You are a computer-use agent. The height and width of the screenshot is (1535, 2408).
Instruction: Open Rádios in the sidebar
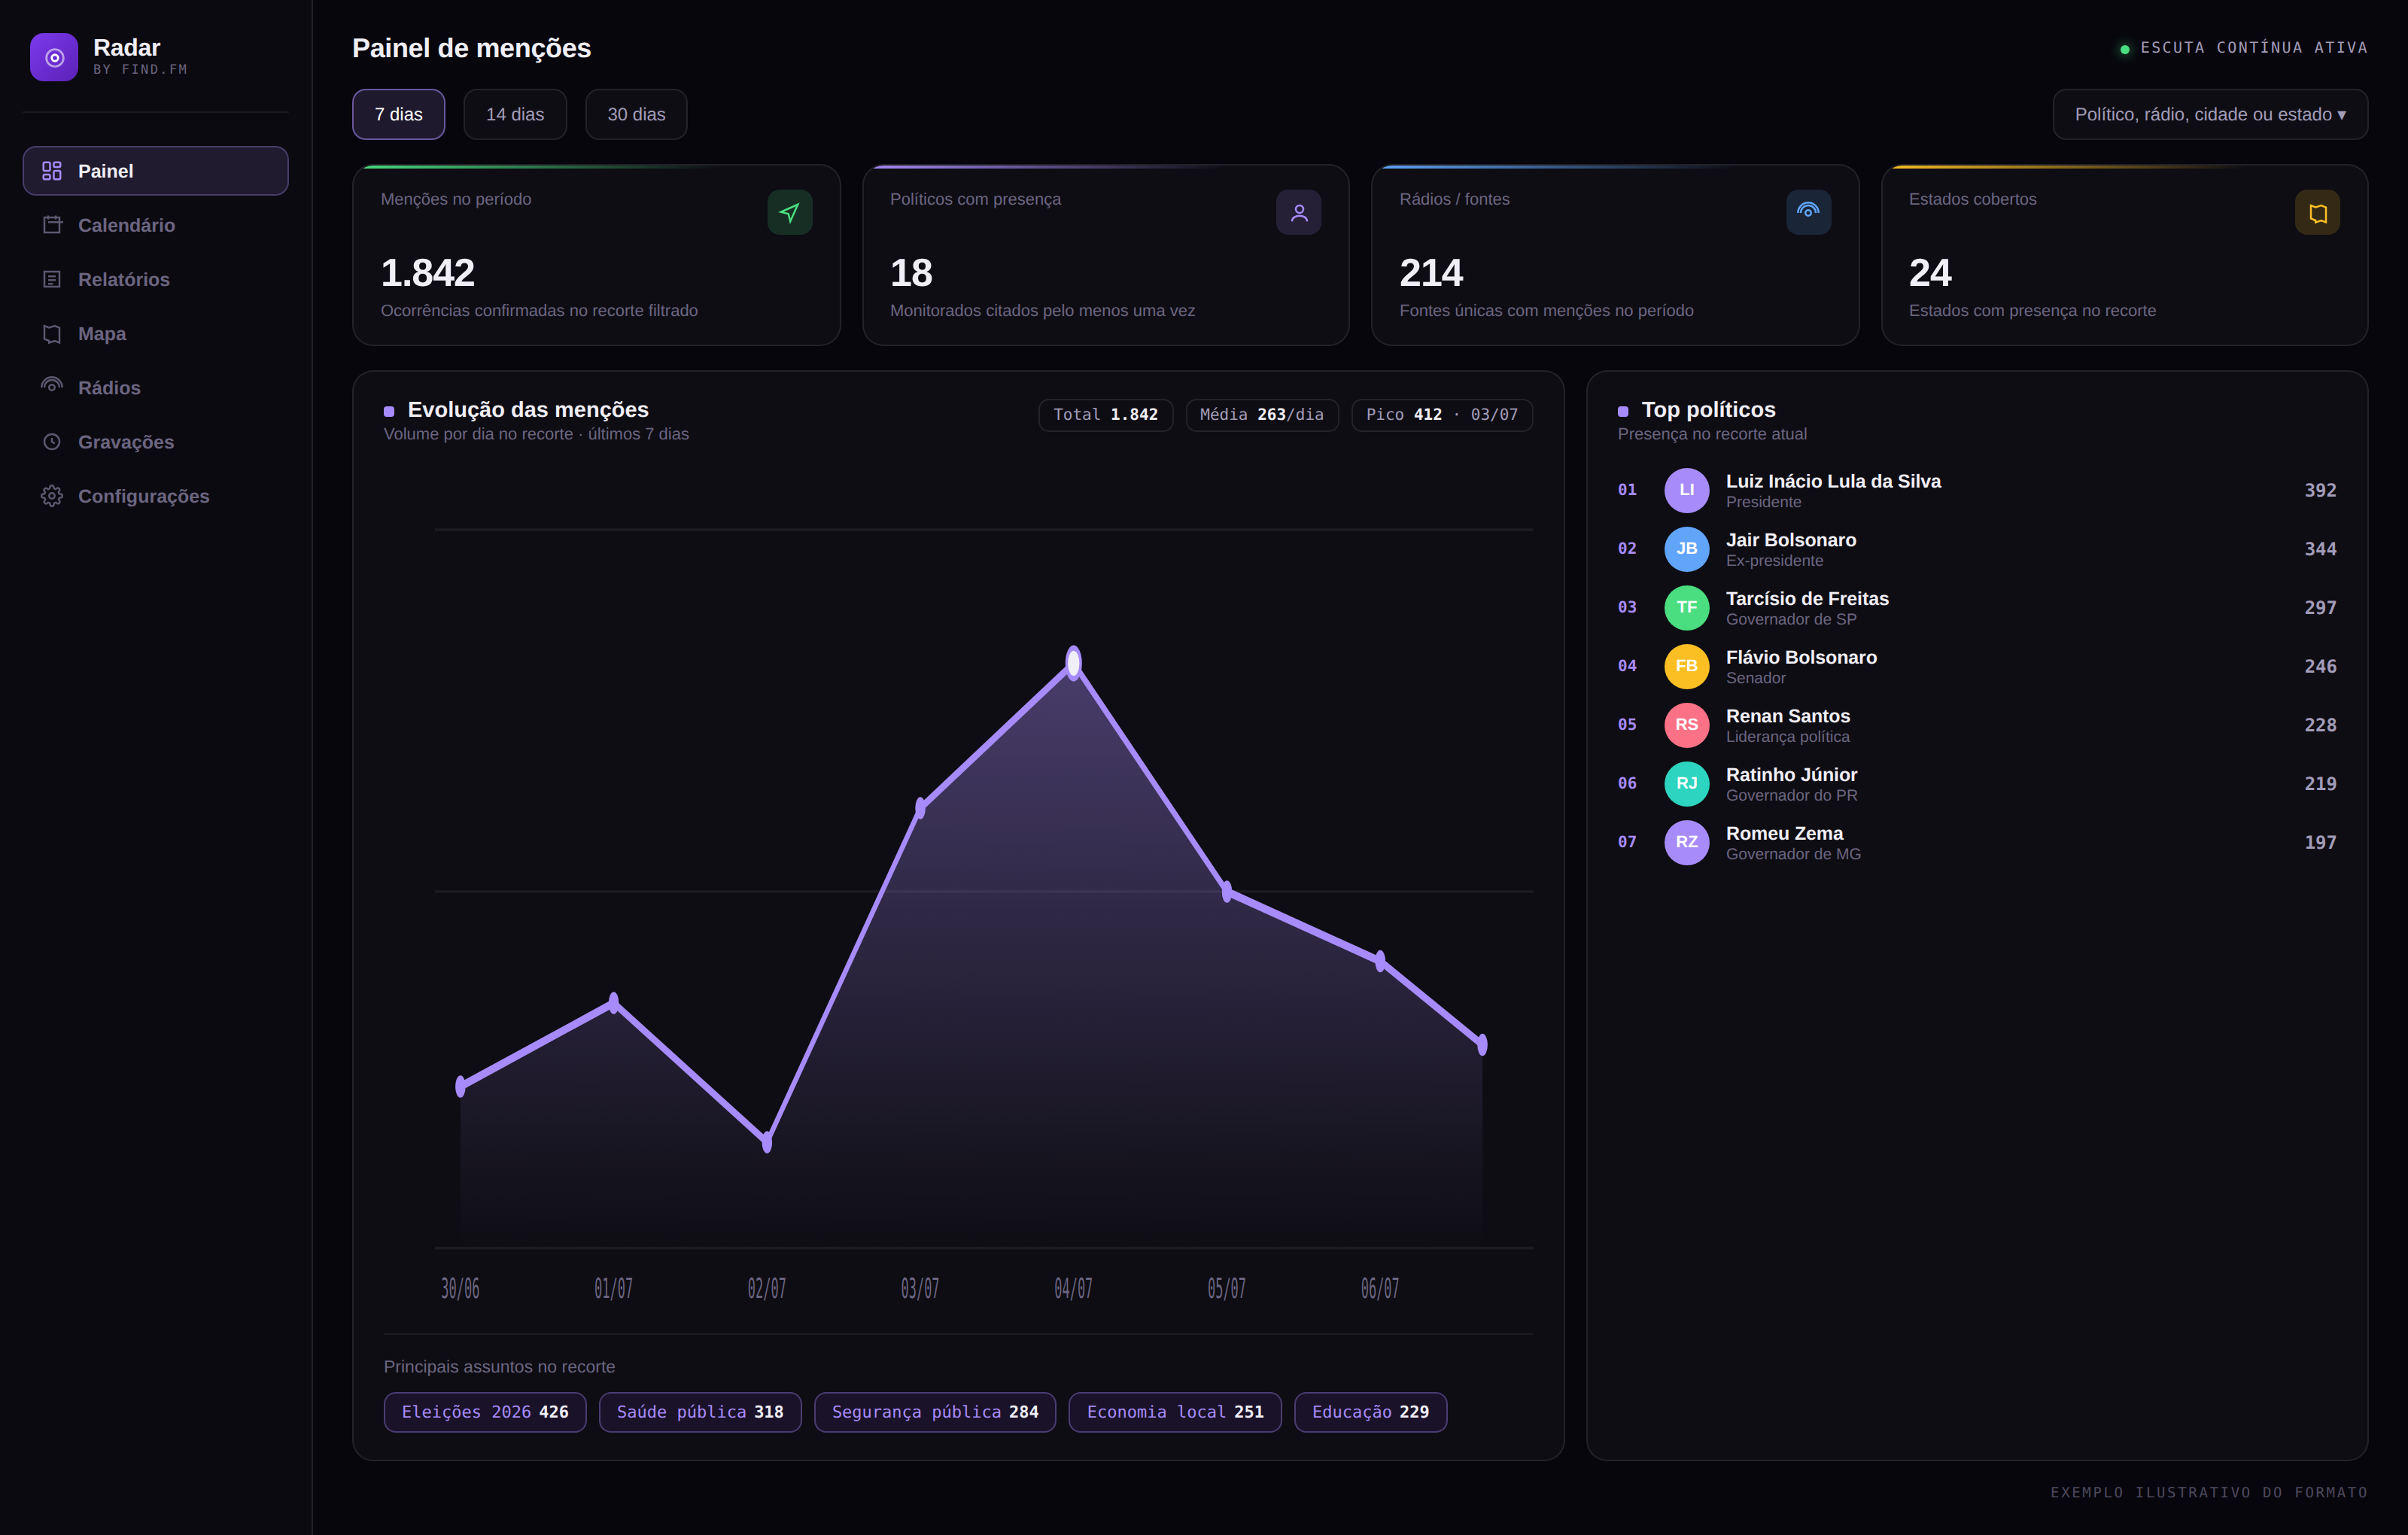156,388
